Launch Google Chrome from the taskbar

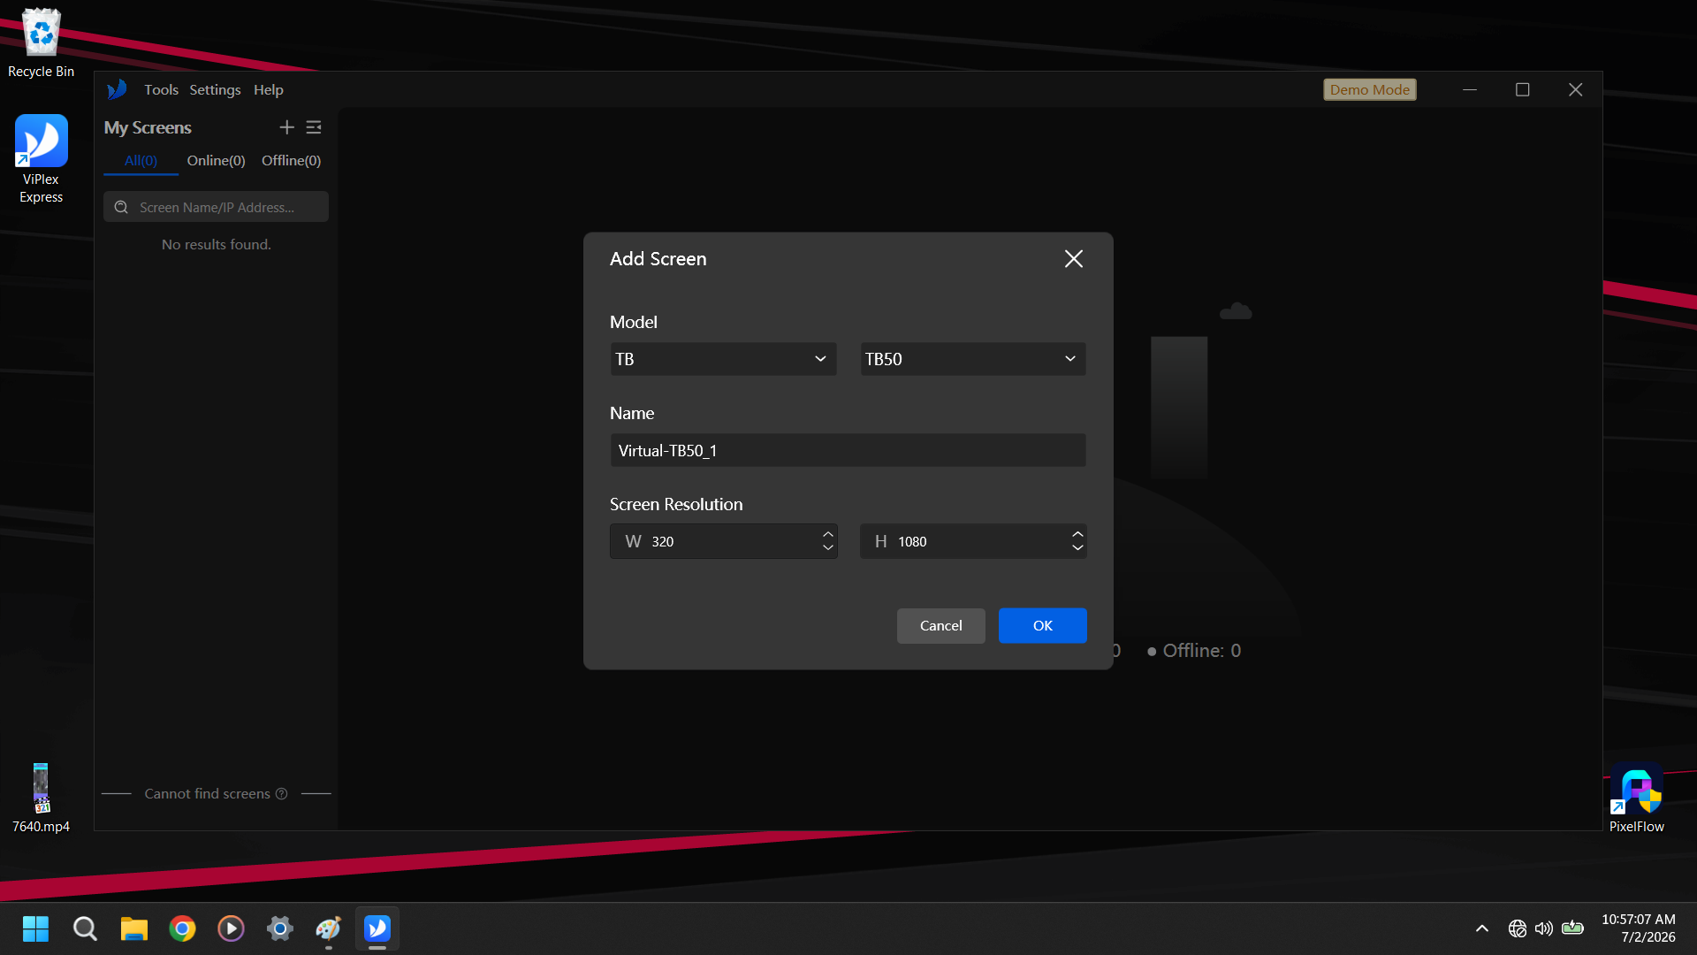pos(182,928)
